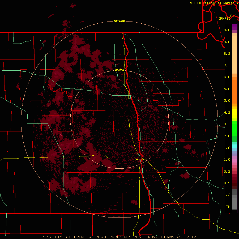This screenshot has width=239, height=239.
Task: Click the 9.8 value on the color scale
Action: pos(227,30)
